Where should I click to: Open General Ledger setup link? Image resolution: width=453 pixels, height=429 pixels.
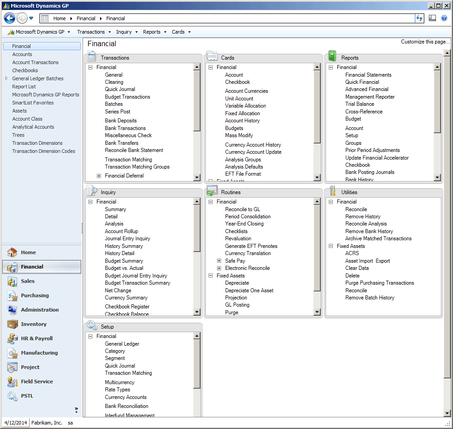coord(122,344)
